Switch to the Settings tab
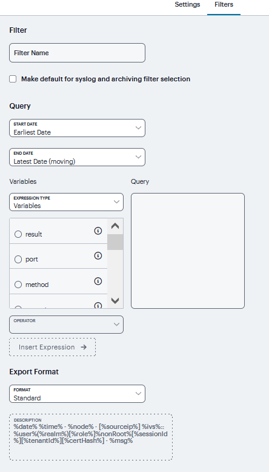 tap(187, 4)
